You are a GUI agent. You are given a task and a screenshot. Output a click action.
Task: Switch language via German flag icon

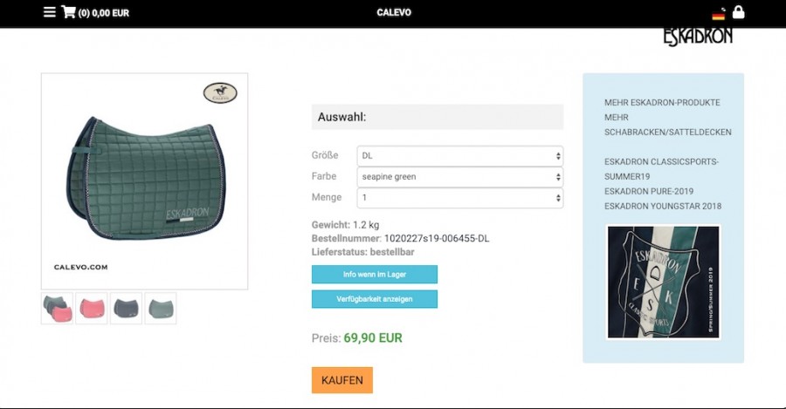[x=719, y=14]
